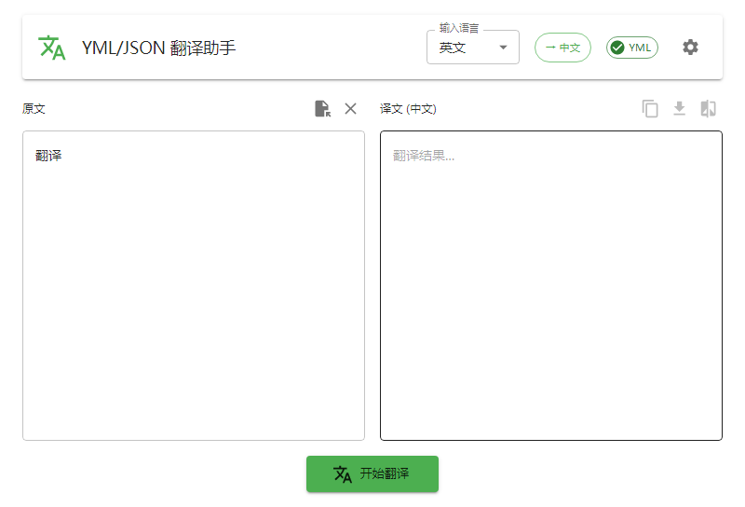
Task: Click the dropdown arrow next to 英文
Action: [x=503, y=48]
